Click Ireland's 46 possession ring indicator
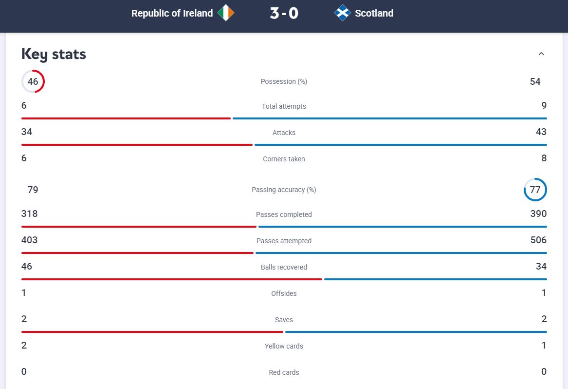The height and width of the screenshot is (389, 568). tap(33, 81)
